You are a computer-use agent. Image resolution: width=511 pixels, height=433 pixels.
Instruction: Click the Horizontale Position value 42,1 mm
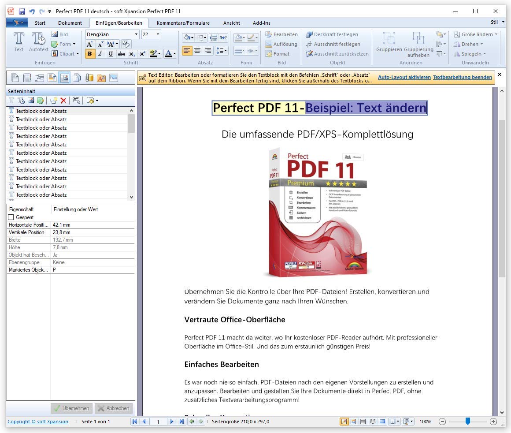(93, 225)
